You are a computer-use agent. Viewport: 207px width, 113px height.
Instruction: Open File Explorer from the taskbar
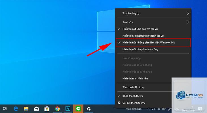[26, 109]
